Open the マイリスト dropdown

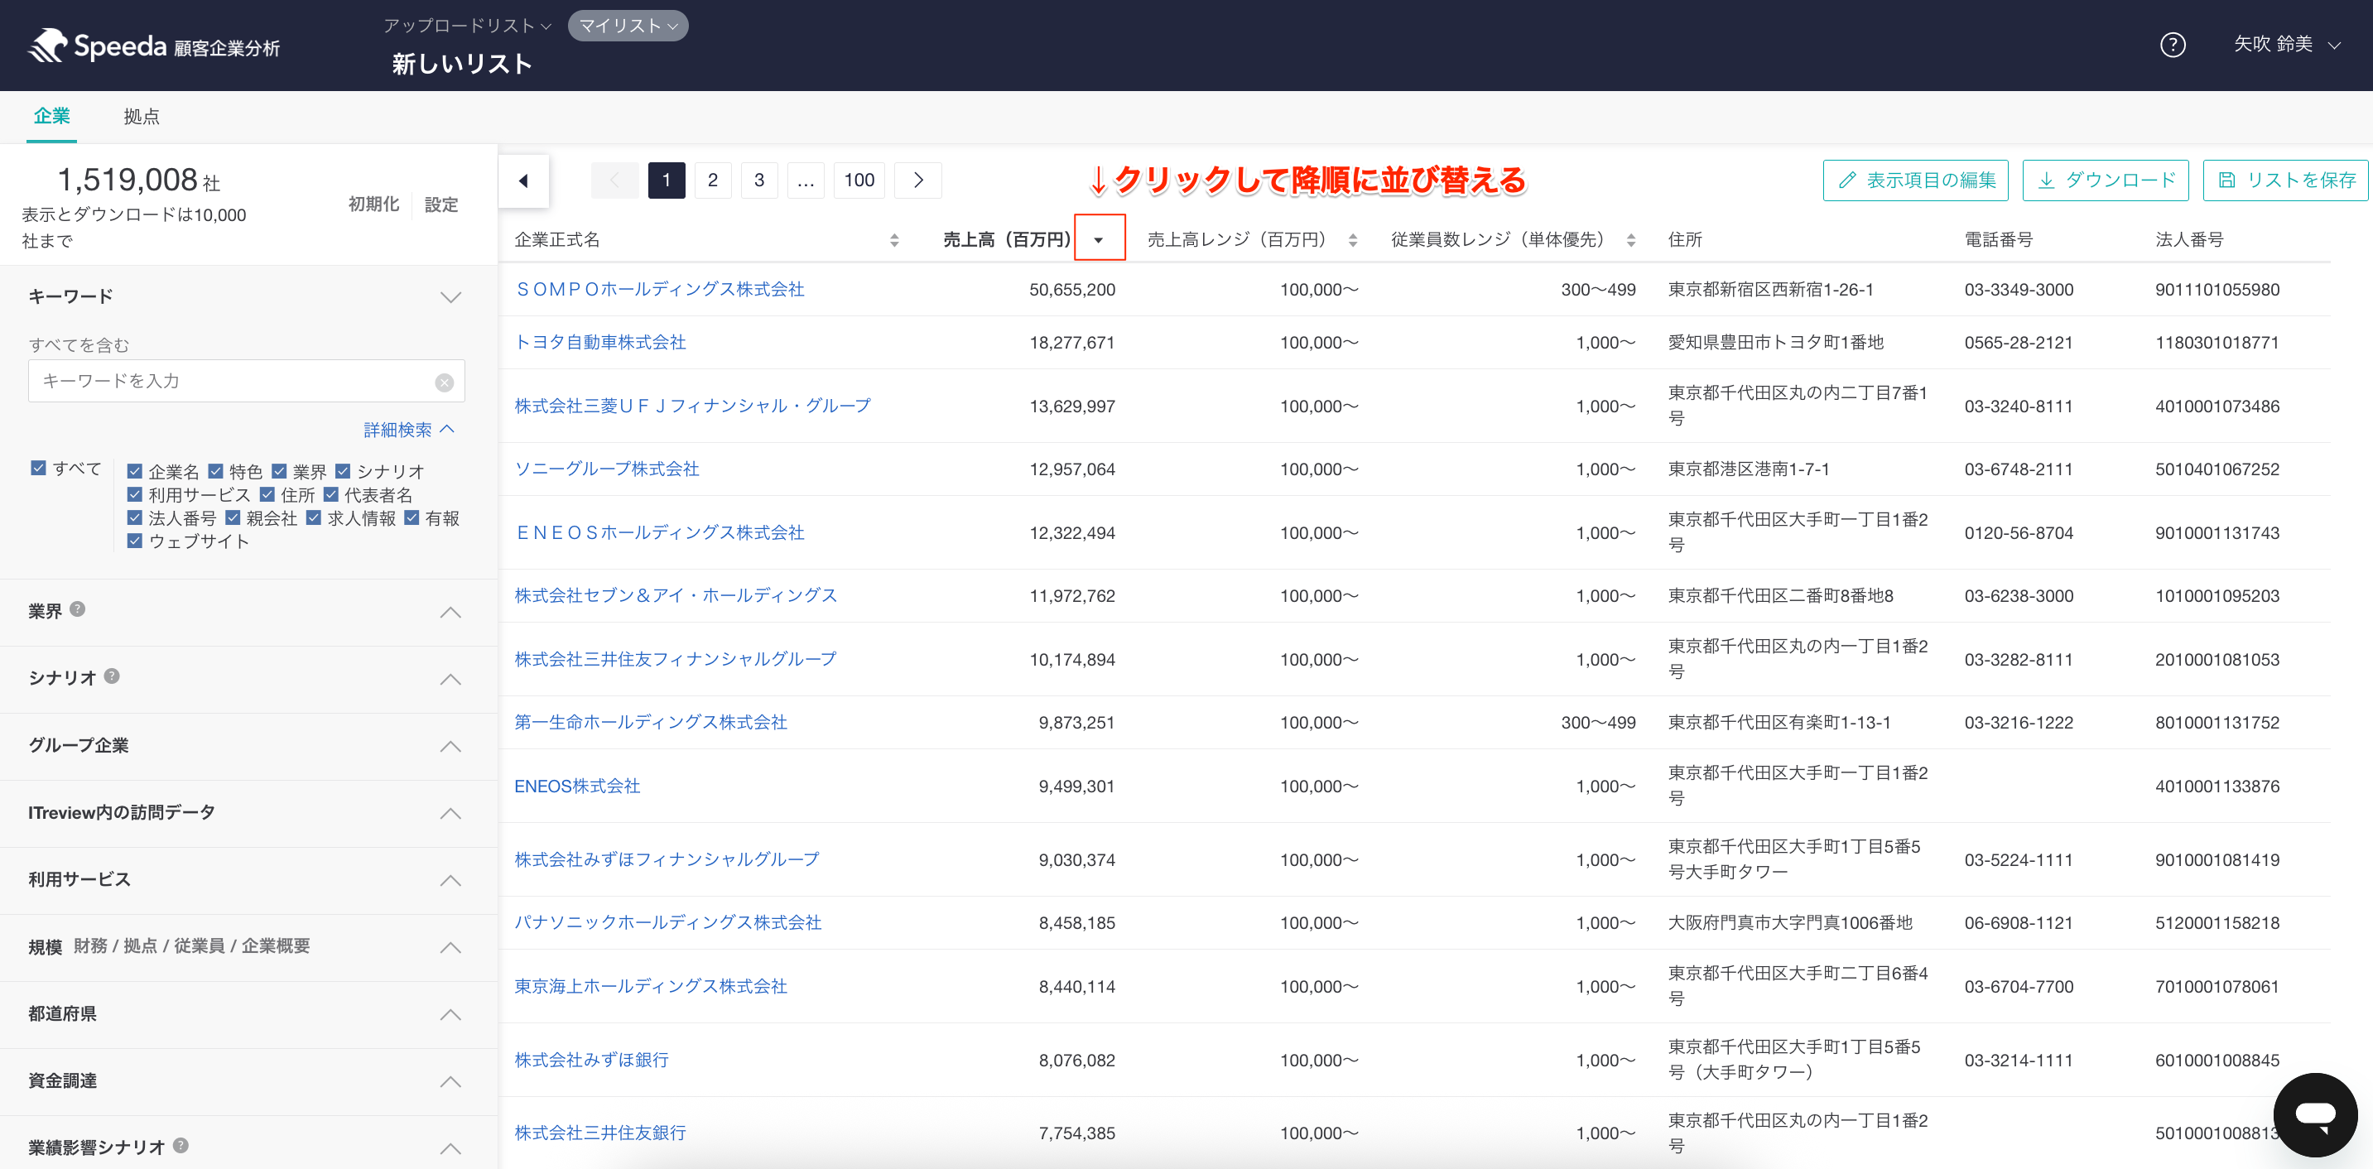(x=628, y=26)
